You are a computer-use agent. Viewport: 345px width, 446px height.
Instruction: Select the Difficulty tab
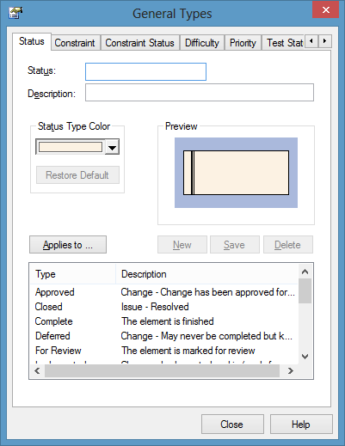(x=202, y=43)
